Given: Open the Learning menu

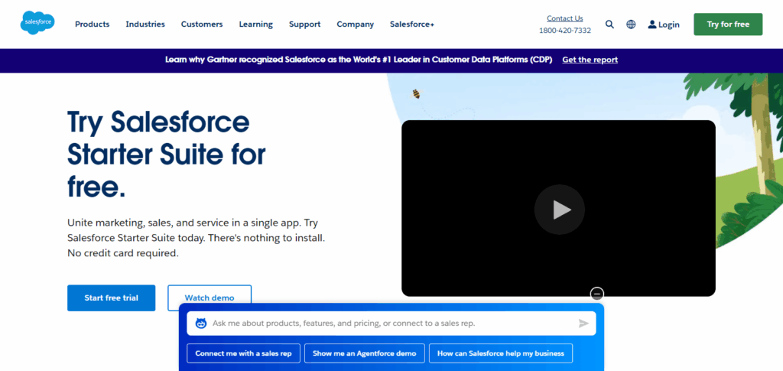Looking at the screenshot, I should [255, 24].
